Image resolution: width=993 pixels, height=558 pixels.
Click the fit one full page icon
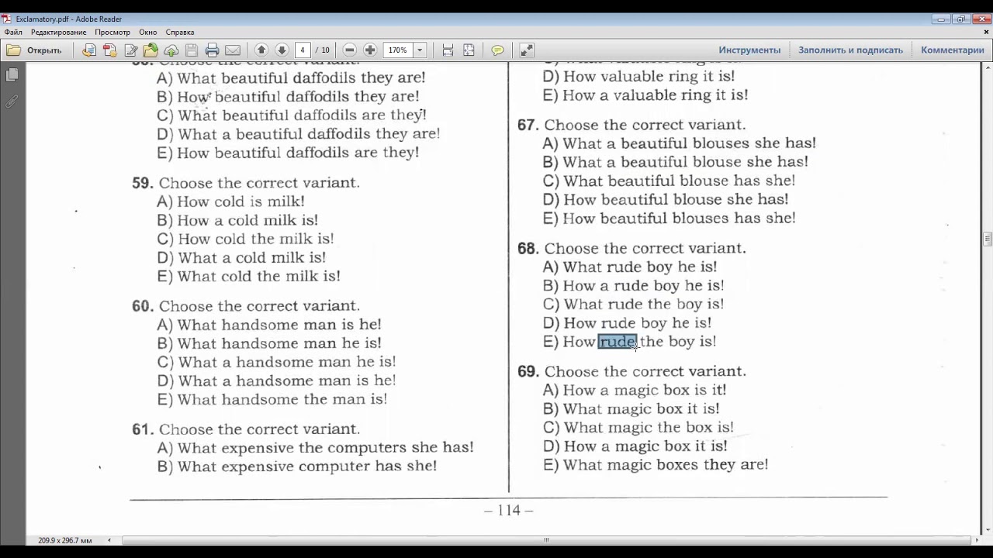pyautogui.click(x=469, y=50)
